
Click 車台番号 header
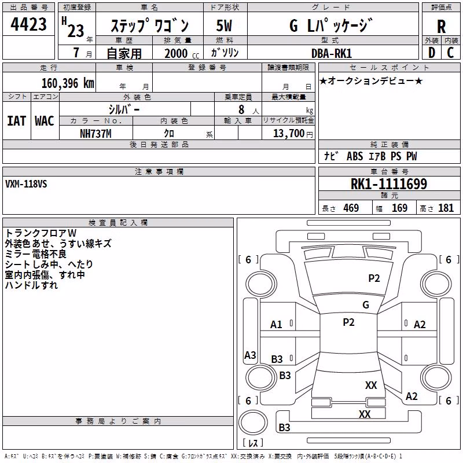(x=389, y=171)
